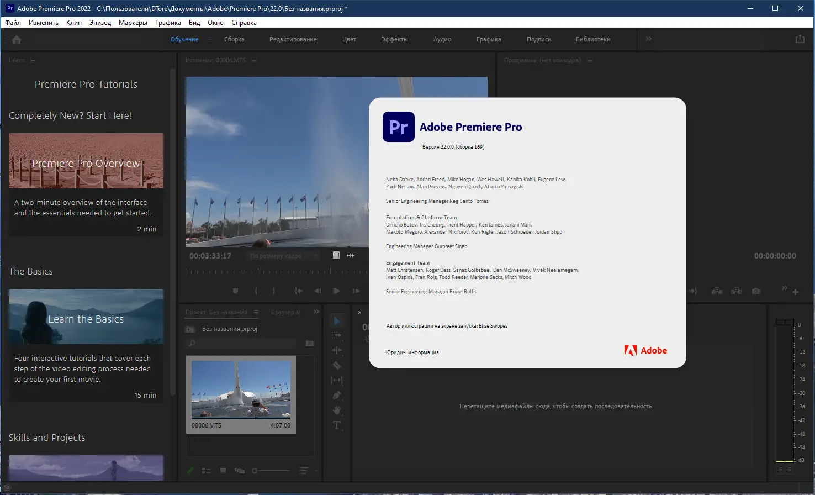Click the Export Frame camera icon
This screenshot has width=815, height=495.
click(x=756, y=291)
